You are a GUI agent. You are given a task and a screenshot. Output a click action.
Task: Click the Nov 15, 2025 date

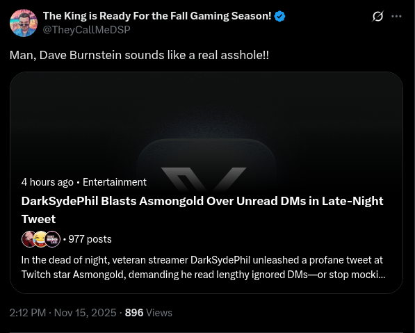[86, 313]
